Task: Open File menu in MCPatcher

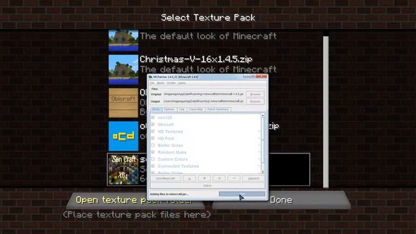Action: [152, 83]
